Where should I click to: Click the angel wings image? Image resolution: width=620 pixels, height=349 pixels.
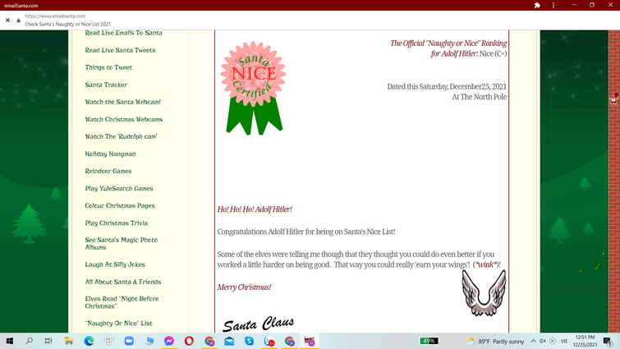click(484, 293)
